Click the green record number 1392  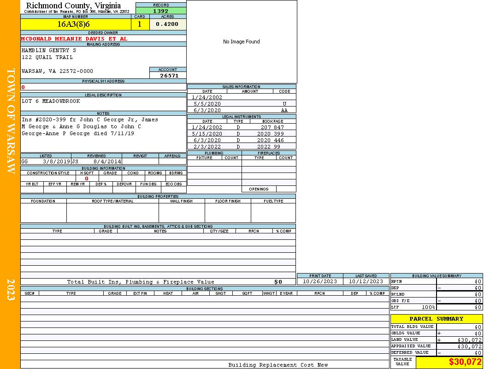click(161, 11)
